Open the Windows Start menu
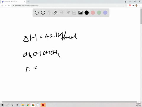Viewport: 142px width, 107px height. click(x=2, y=105)
